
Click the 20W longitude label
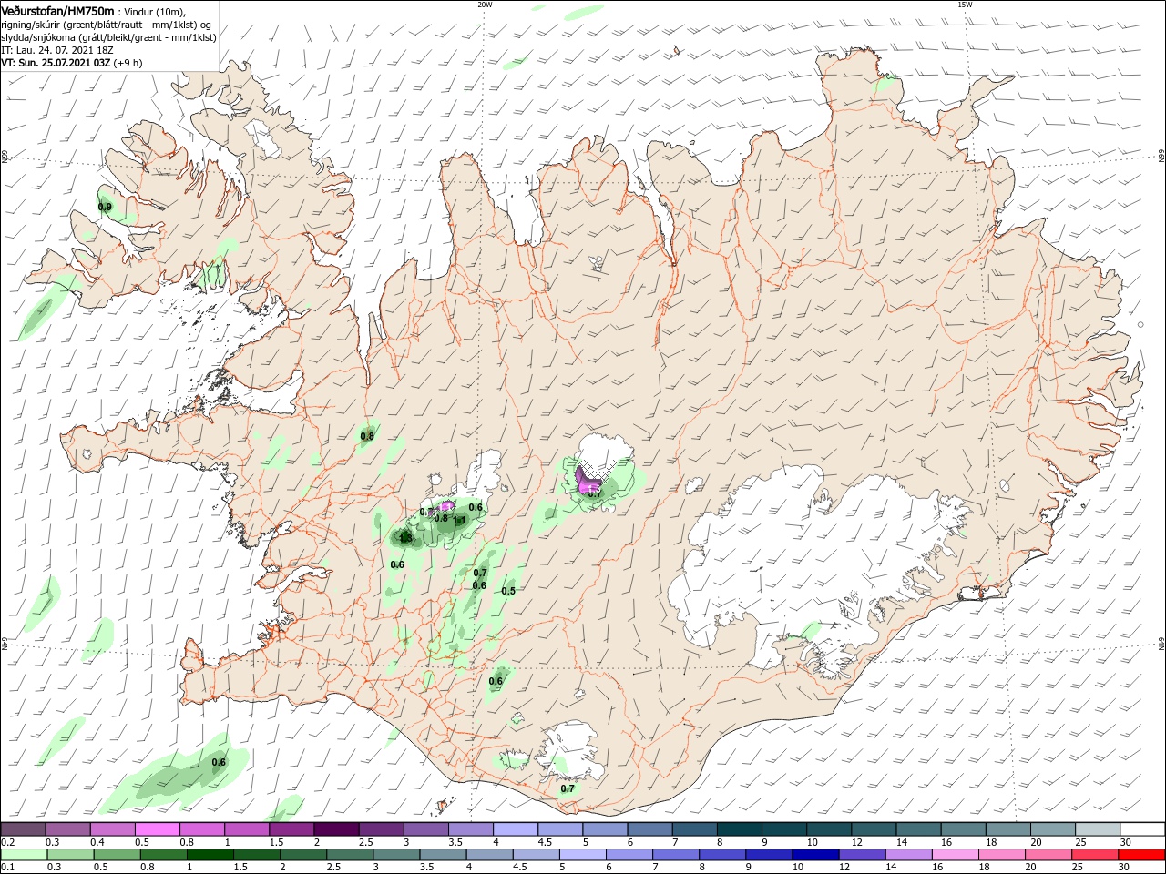coord(485,5)
